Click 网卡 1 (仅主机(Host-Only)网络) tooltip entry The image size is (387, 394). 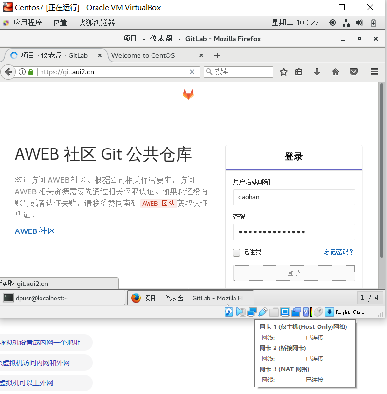(x=303, y=326)
